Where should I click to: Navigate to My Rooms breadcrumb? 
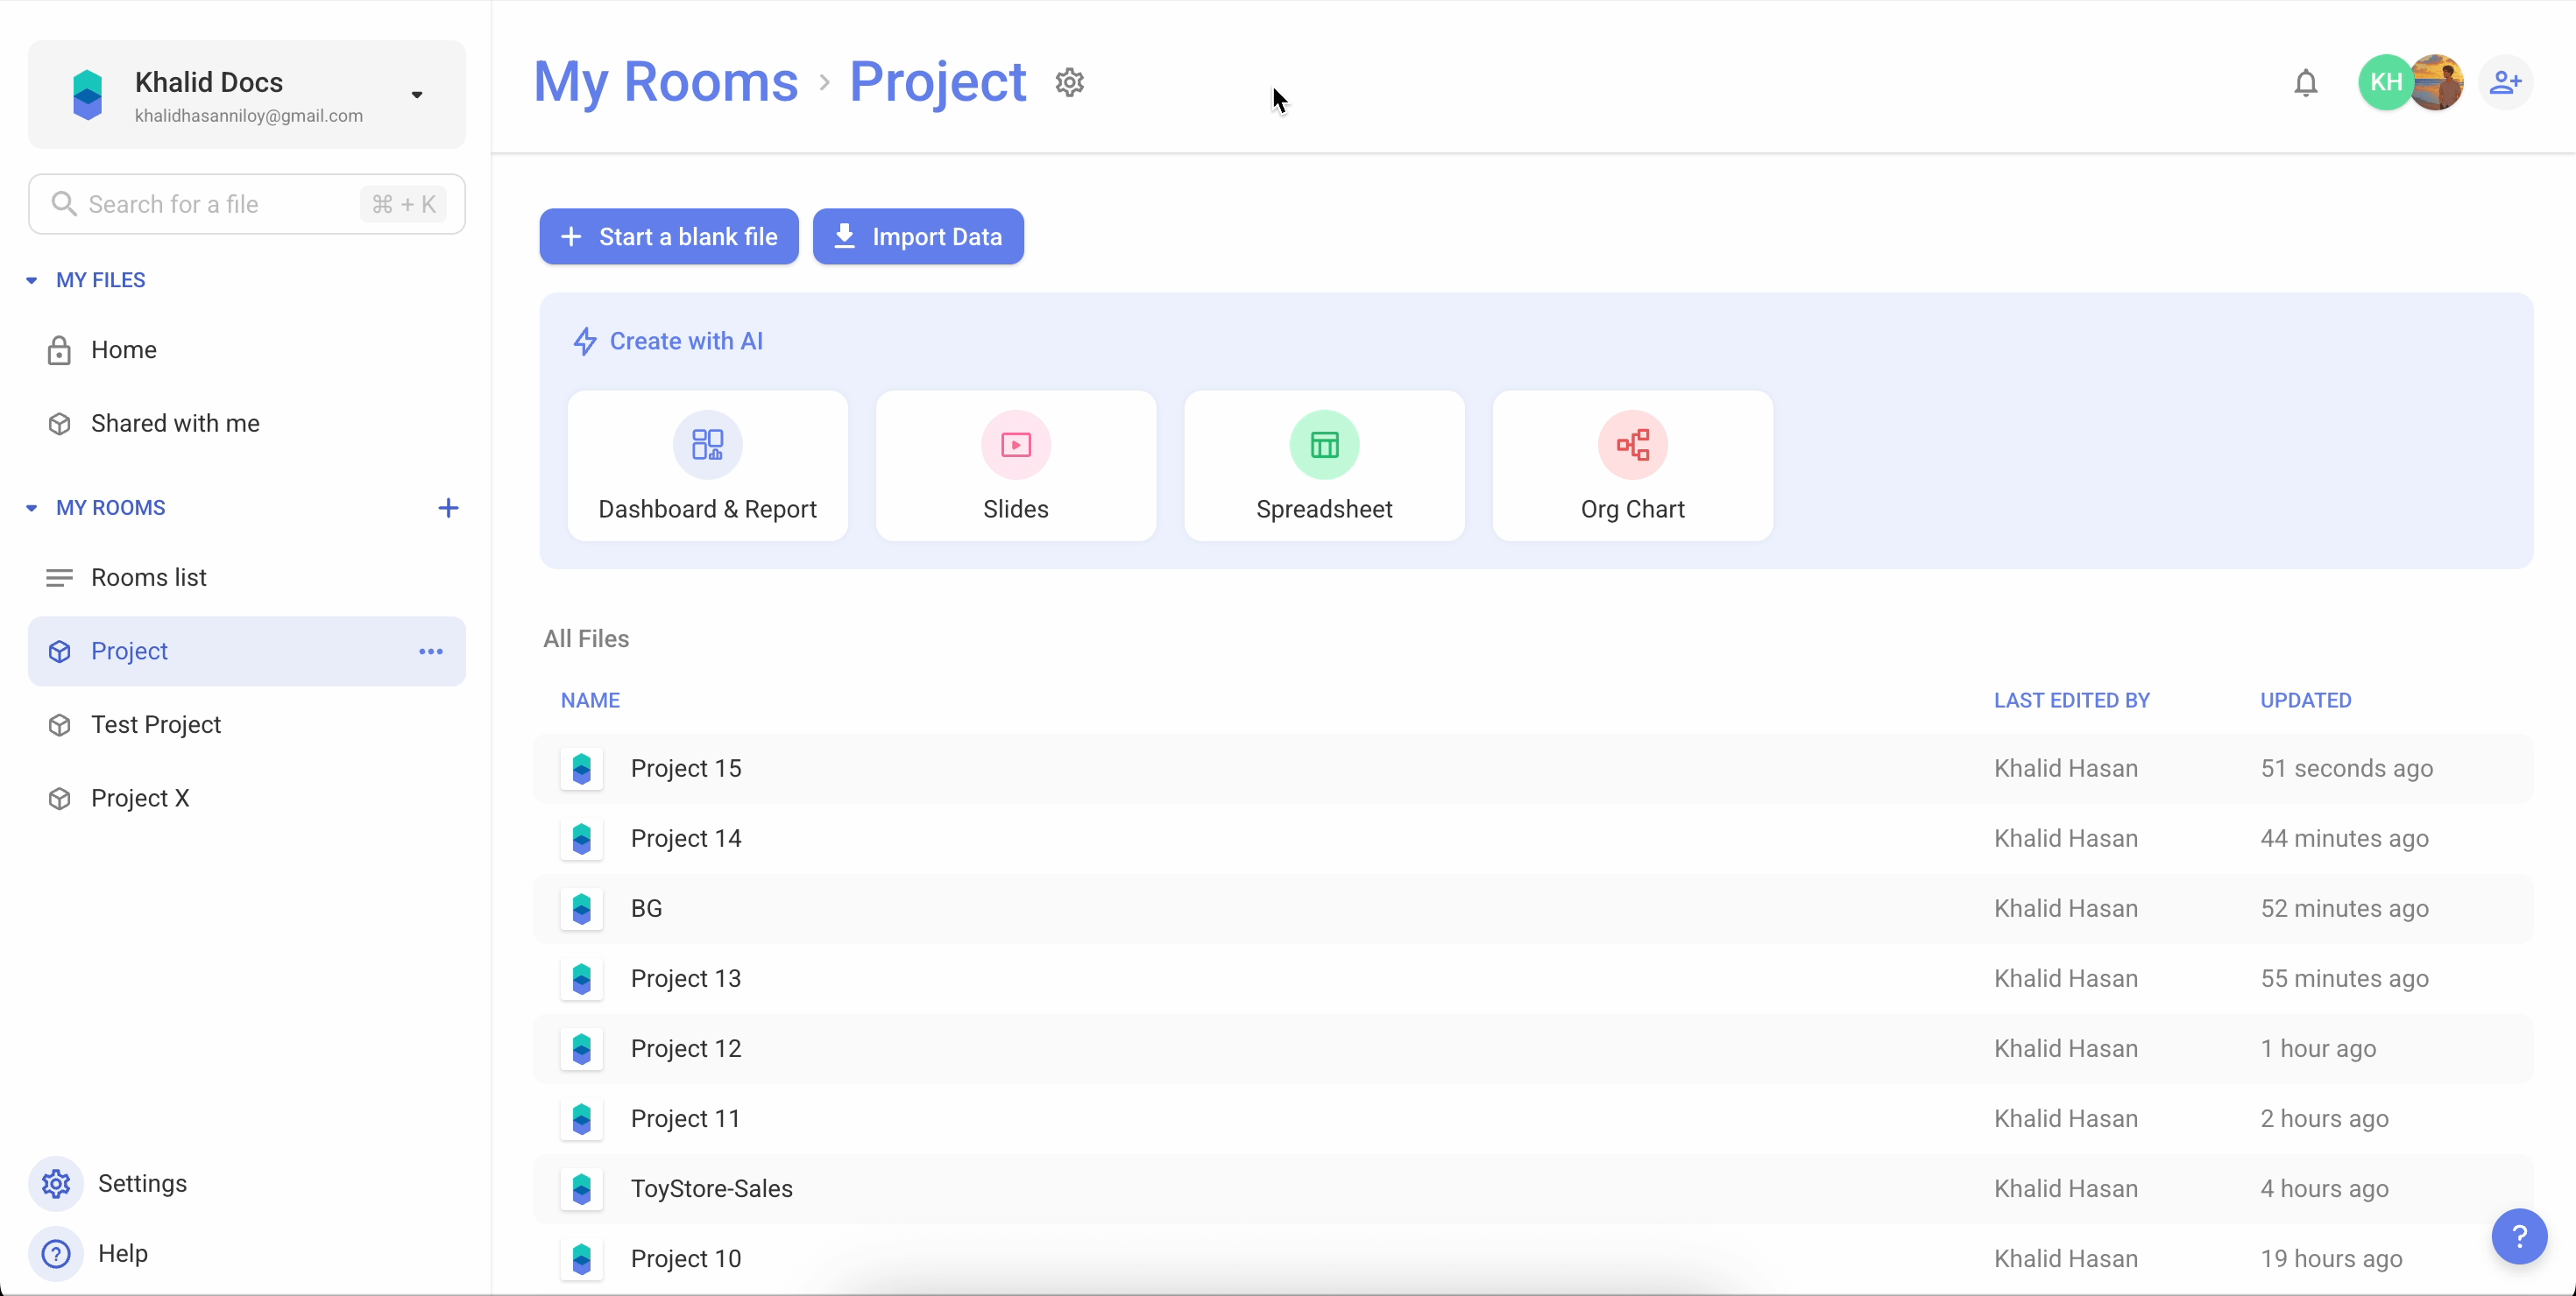coord(666,82)
